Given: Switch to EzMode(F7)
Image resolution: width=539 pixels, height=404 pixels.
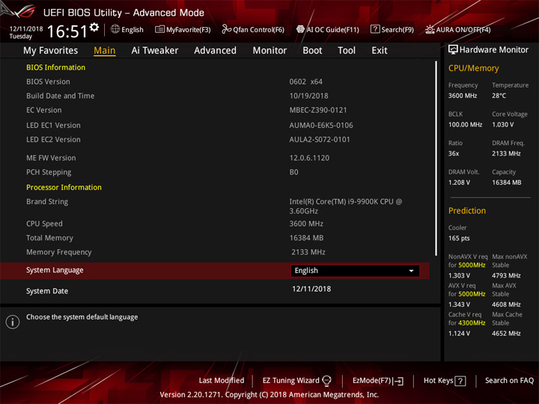Looking at the screenshot, I should [x=372, y=381].
